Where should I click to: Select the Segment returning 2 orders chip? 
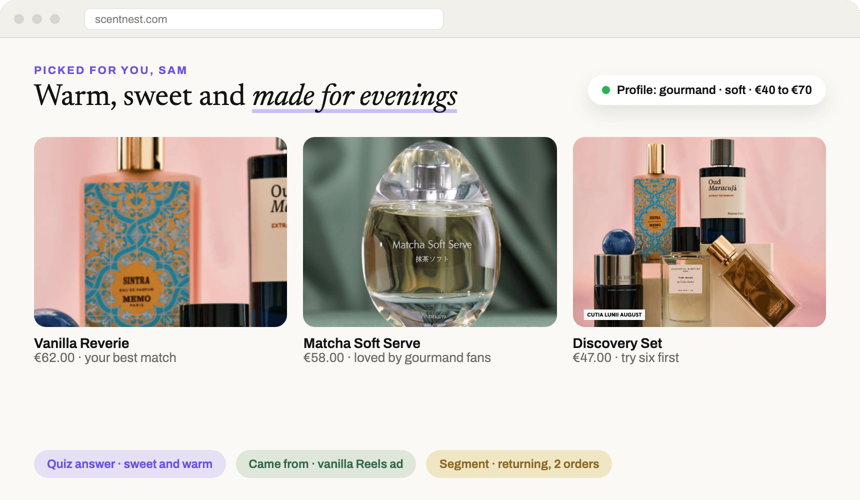(519, 464)
